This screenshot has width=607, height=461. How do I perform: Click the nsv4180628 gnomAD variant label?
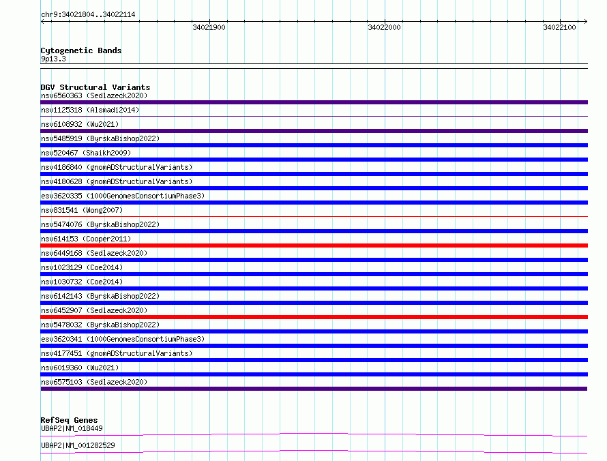coord(117,181)
